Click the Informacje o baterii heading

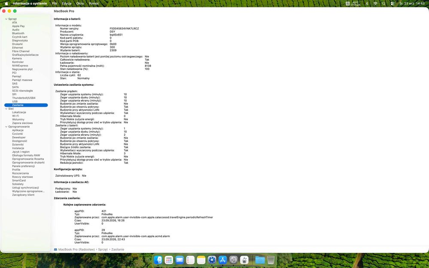(x=67, y=19)
